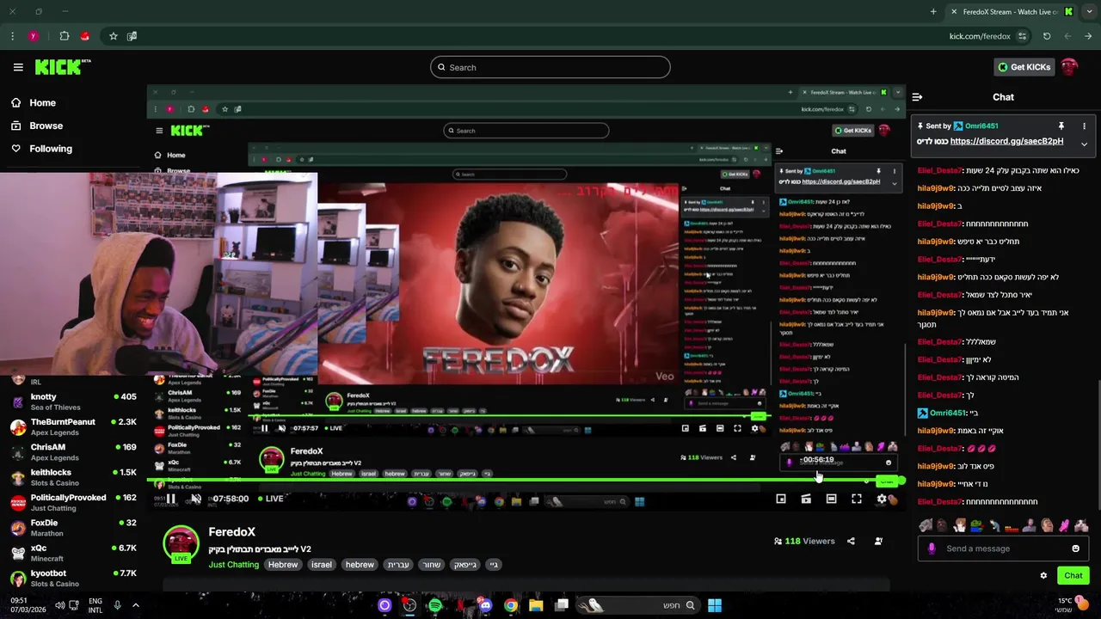Screen dimensions: 1101x619
Task: Seek on the green stream progress bar
Action: [526, 481]
